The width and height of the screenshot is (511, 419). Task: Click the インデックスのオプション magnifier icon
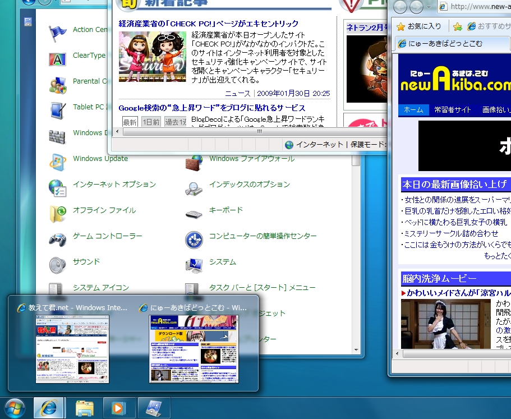pyautogui.click(x=194, y=188)
